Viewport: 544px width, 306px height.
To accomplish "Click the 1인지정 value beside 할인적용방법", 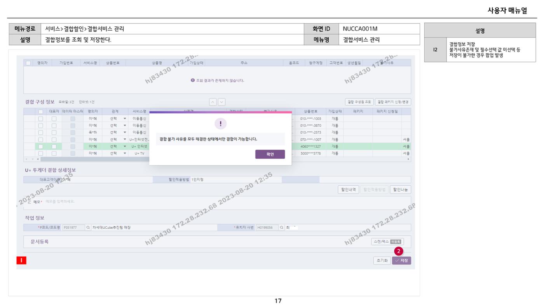I will click(197, 180).
